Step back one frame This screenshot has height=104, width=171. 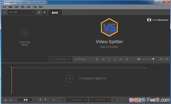point(103,59)
